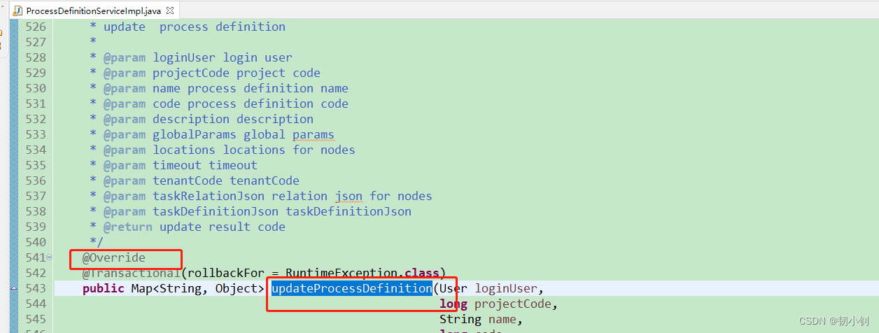
Task: Click 'name process definition name' comment
Action: [x=251, y=88]
